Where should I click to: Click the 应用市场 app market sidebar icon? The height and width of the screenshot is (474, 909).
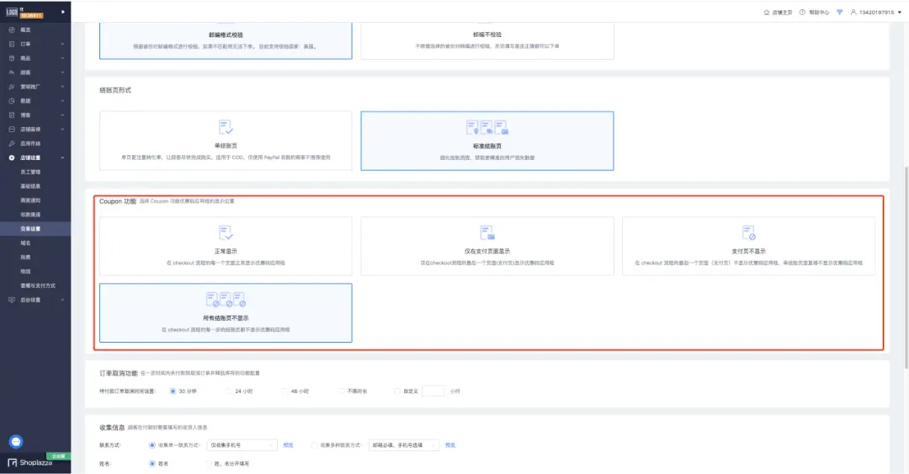point(11,143)
